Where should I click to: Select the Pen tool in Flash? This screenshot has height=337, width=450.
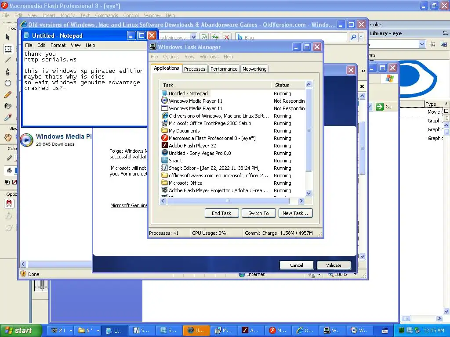click(x=8, y=72)
